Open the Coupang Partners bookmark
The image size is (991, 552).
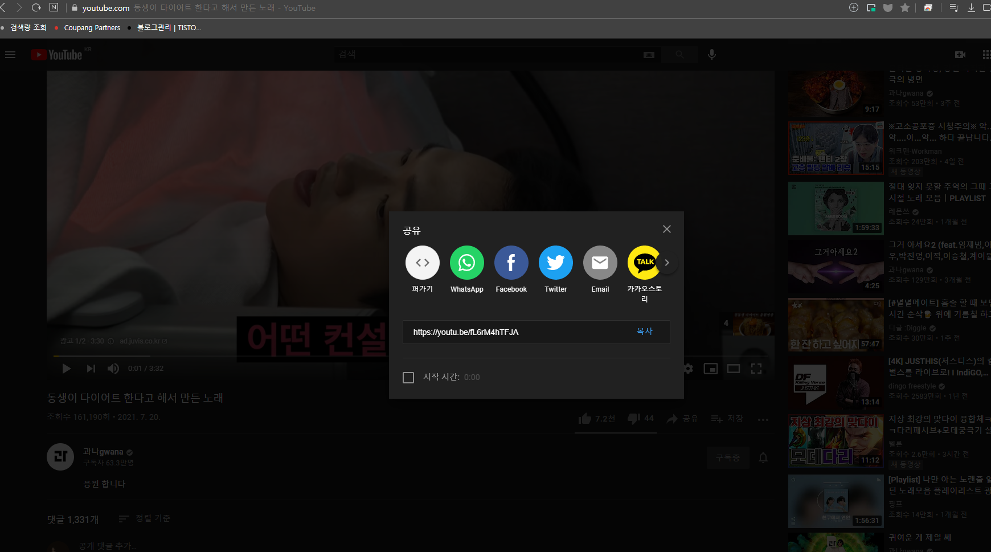pyautogui.click(x=92, y=27)
